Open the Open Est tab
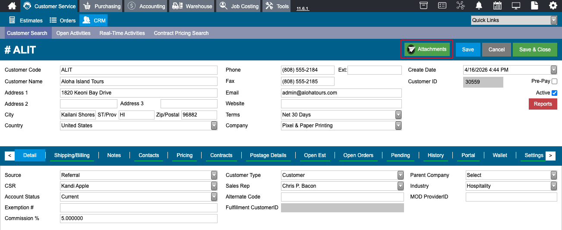562x230 pixels. [315, 155]
